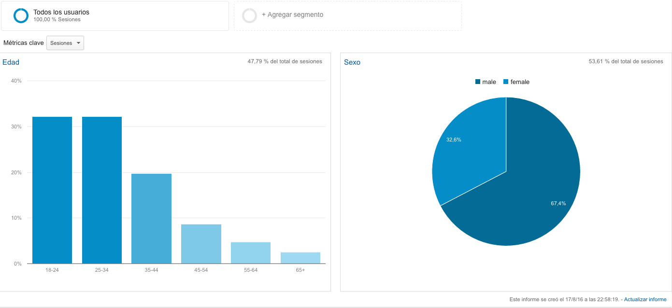Select the female legend color square
The height and width of the screenshot is (308, 672).
506,82
